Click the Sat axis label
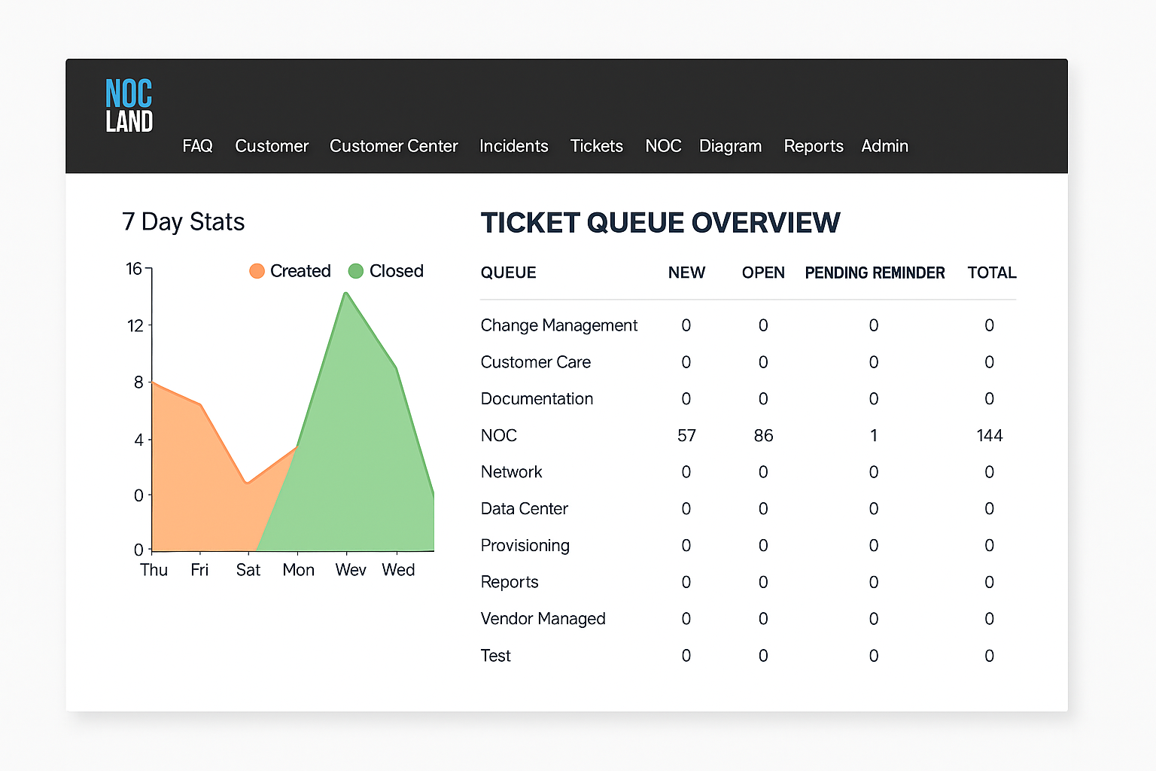The height and width of the screenshot is (771, 1156). click(248, 570)
